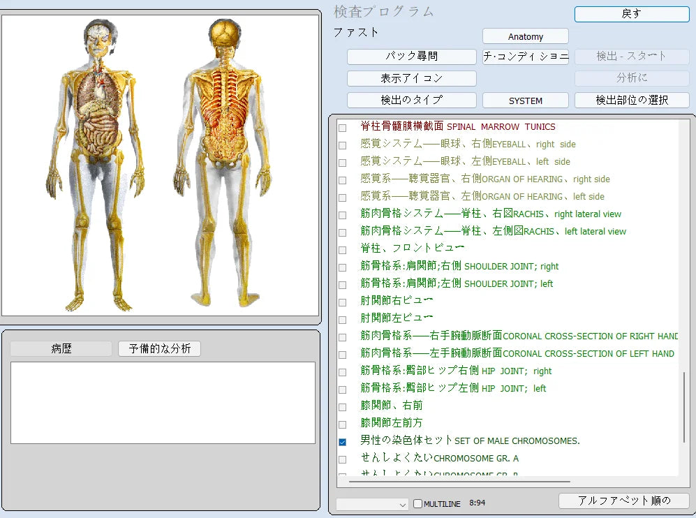Tick the HIP JOINT; left checkbox
Image resolution: width=696 pixels, height=518 pixels.
[x=342, y=390]
